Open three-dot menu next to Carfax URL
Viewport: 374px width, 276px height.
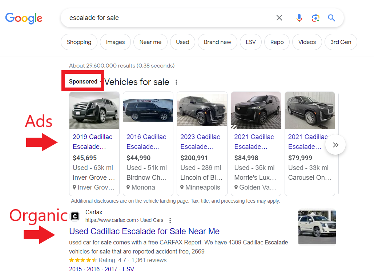(170, 220)
